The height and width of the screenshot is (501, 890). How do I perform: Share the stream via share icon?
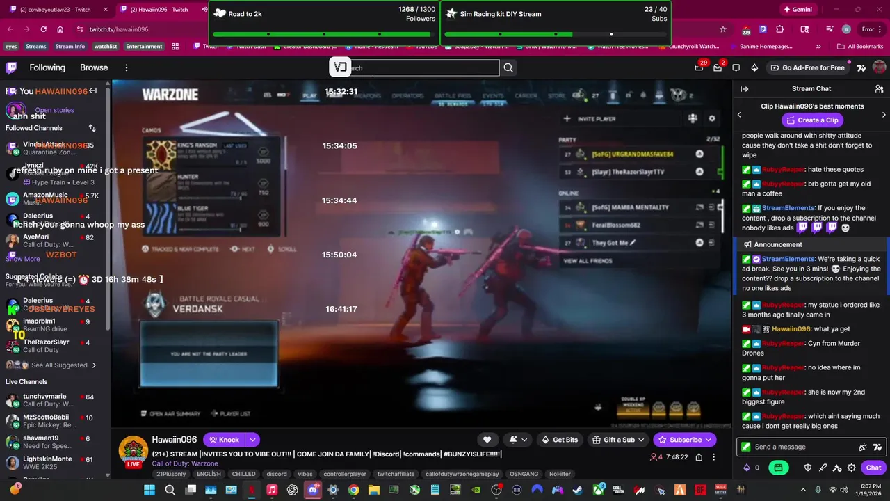[x=699, y=457]
